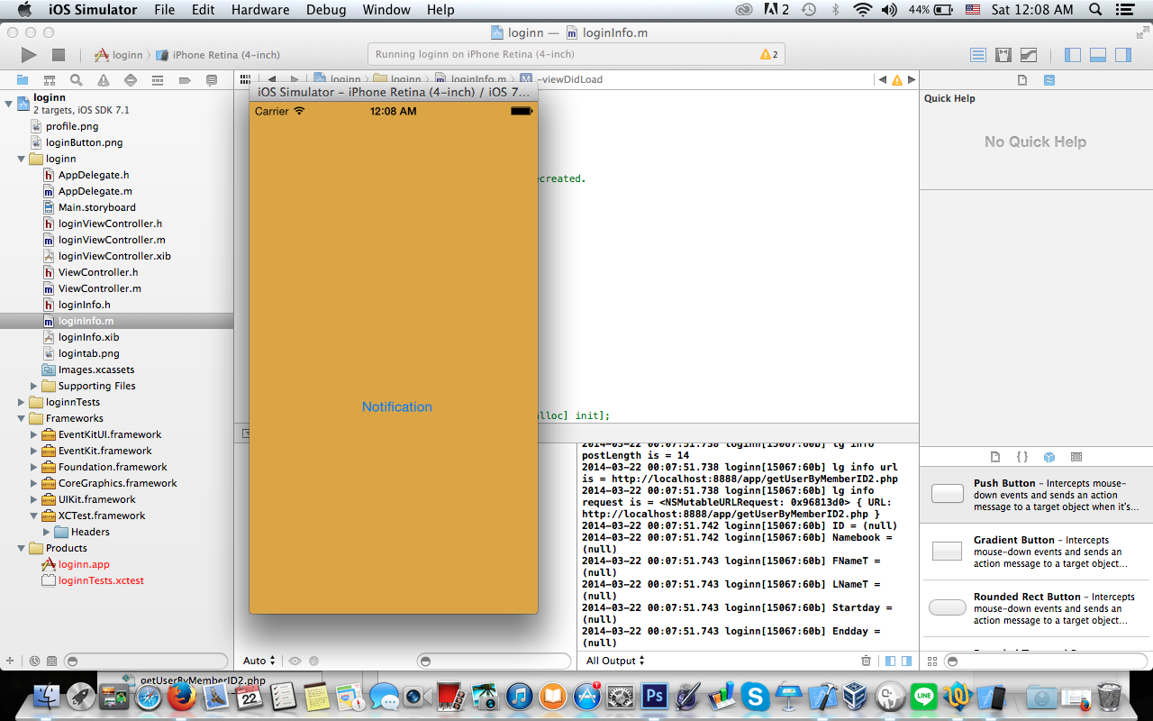Collapse the Frameworks group

pos(22,418)
